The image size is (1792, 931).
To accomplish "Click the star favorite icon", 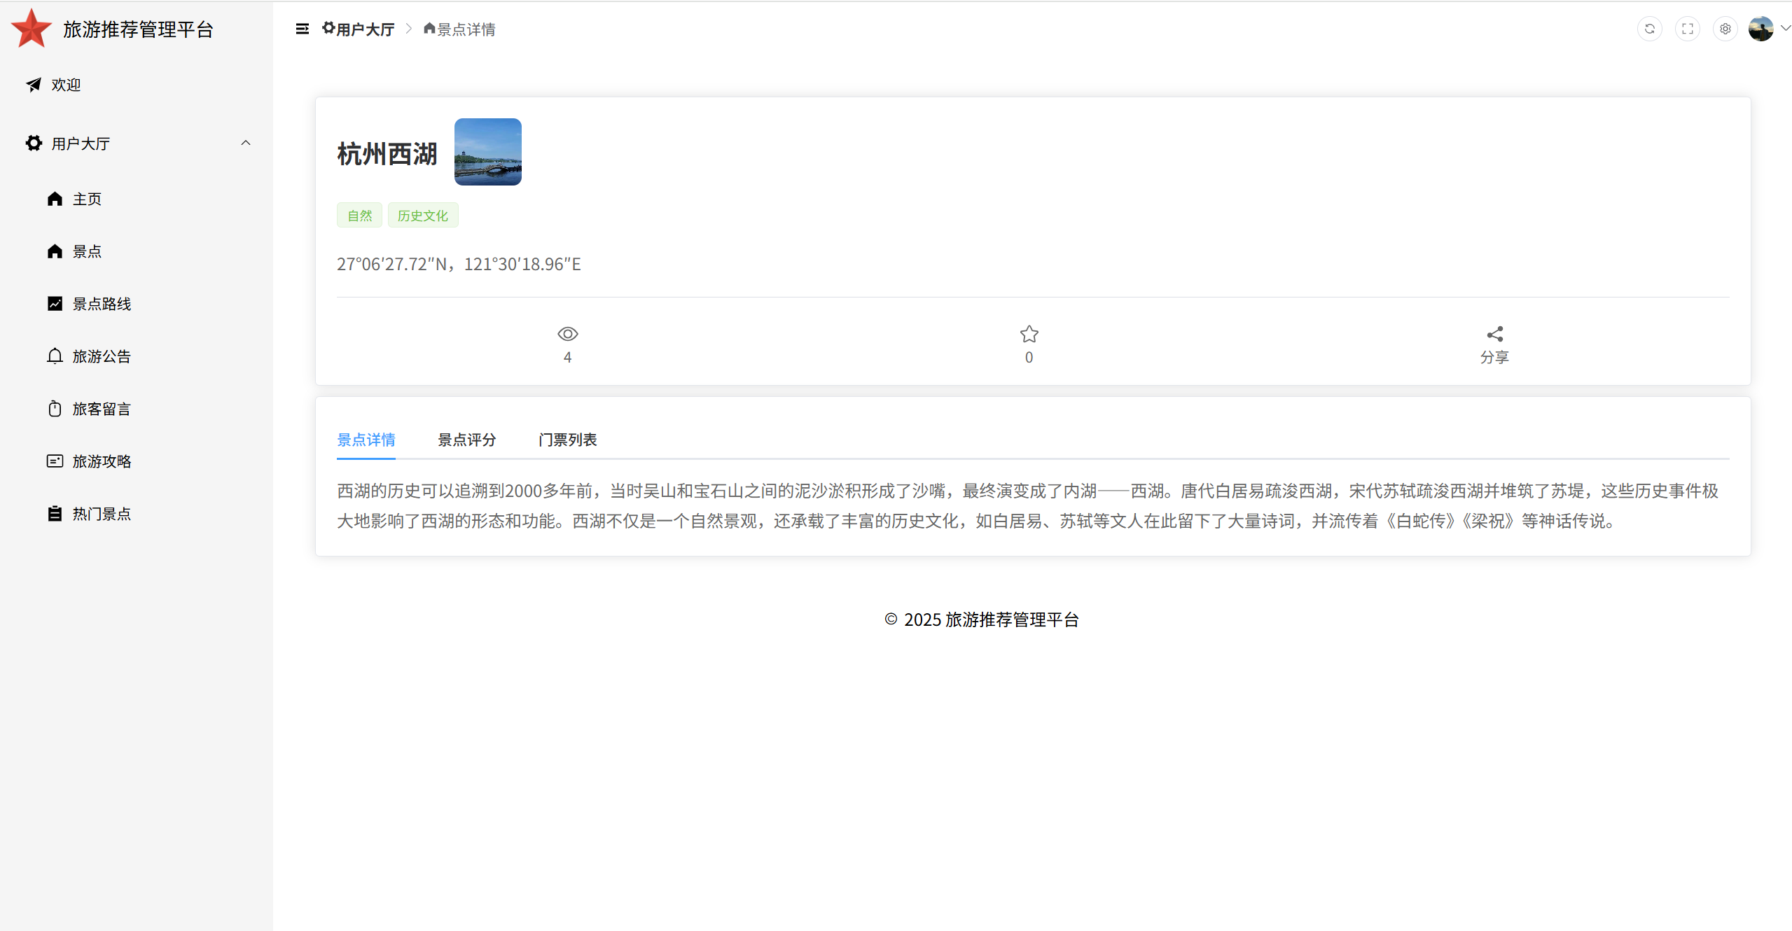I will [1029, 334].
